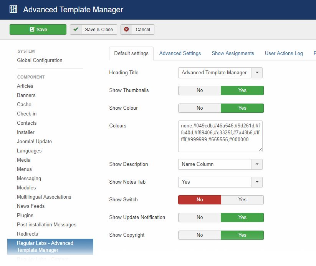Screen dimensions: 316x266
Task: Open Messaging component settings
Action: (29, 179)
